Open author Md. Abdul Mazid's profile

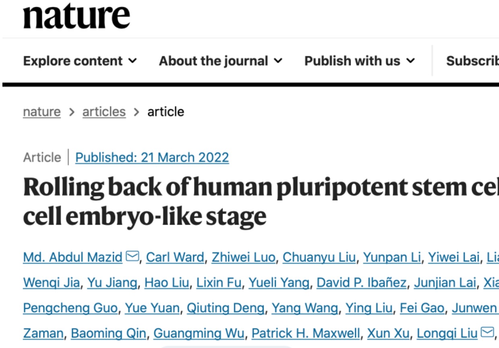[x=73, y=257]
